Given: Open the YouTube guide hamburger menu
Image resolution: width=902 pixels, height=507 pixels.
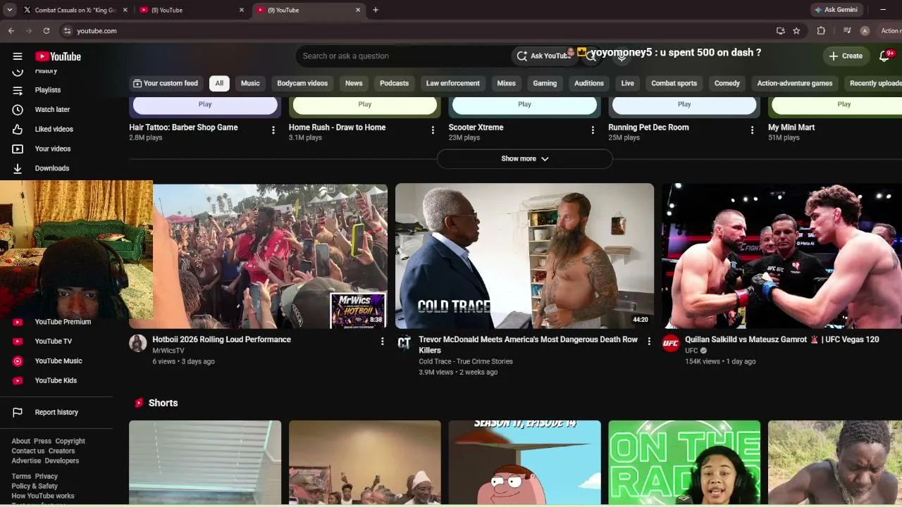Looking at the screenshot, I should click(x=18, y=56).
